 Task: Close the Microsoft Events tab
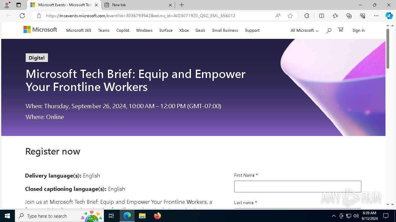tap(97, 5)
